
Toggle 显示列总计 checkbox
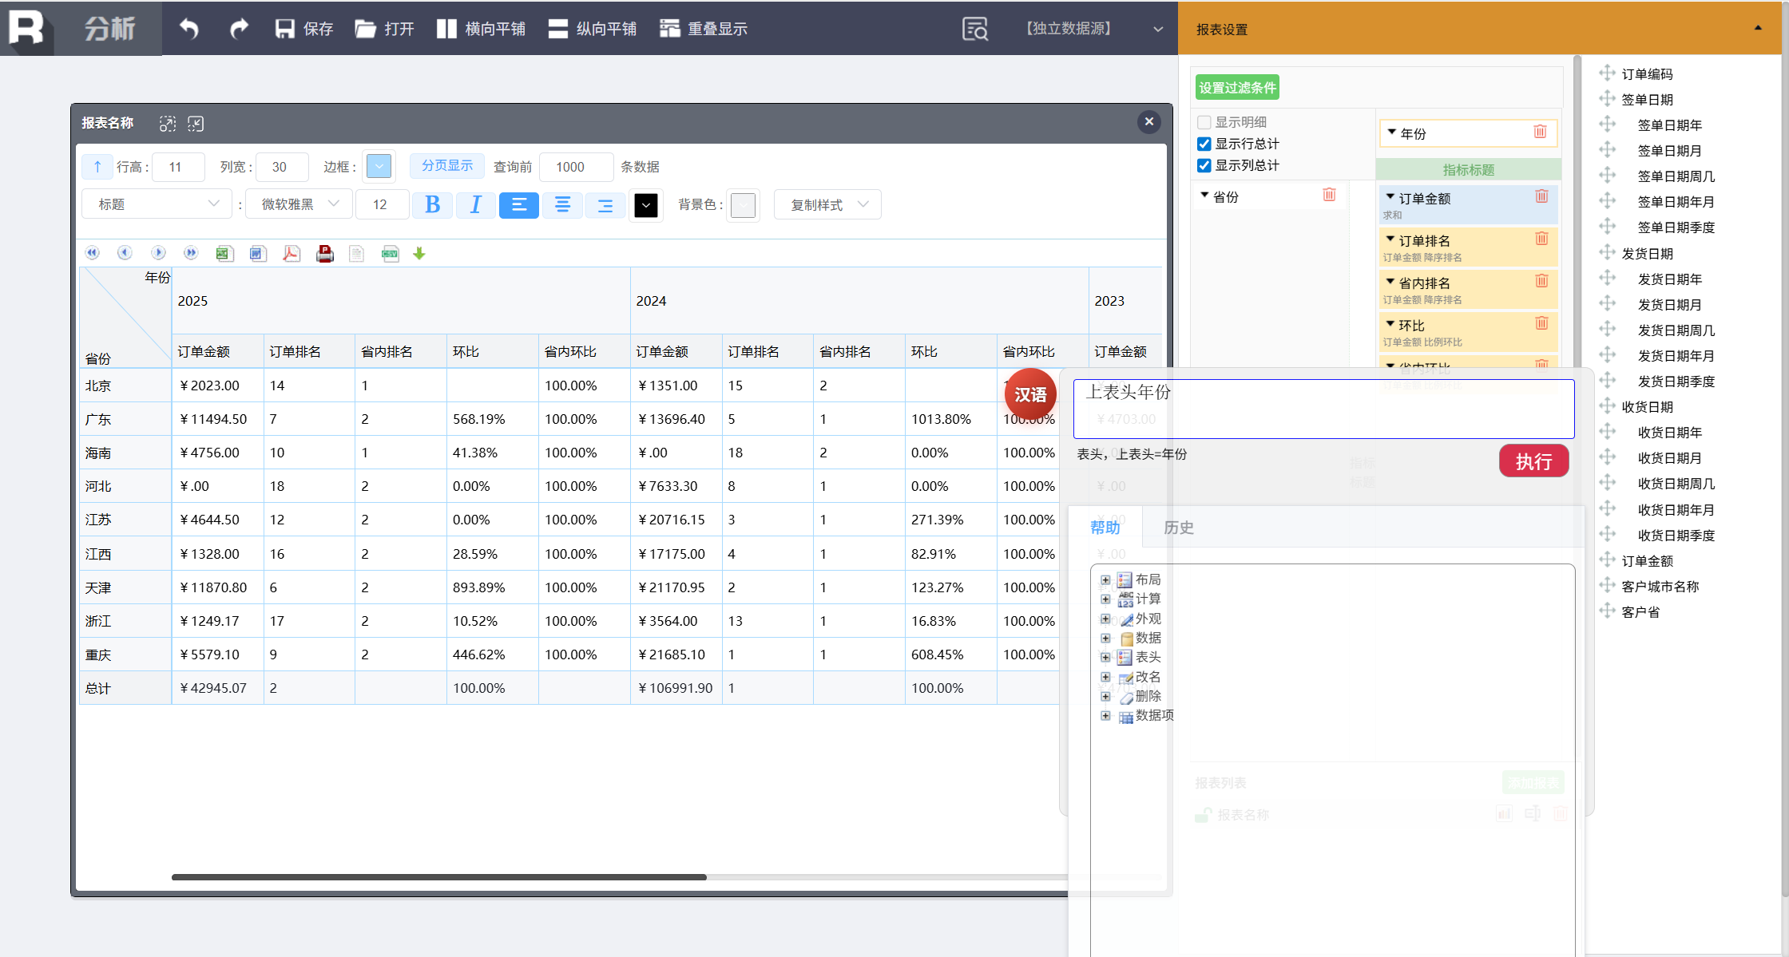click(1204, 165)
